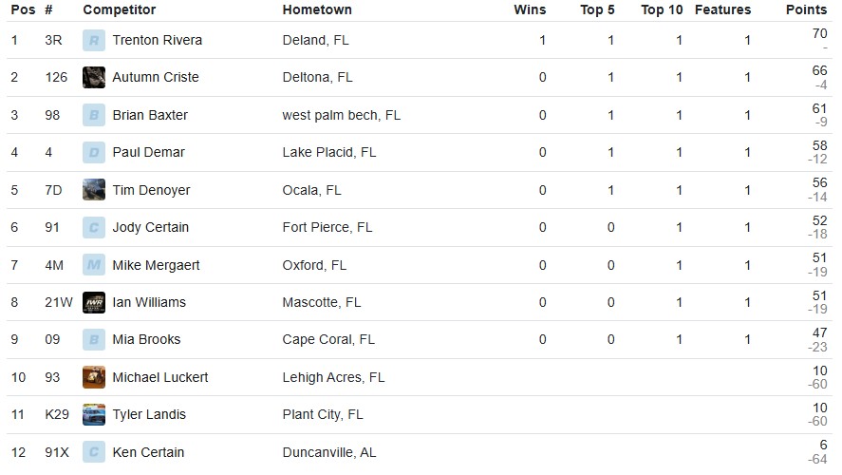Sort table by Wins column header
The width and height of the screenshot is (842, 475).
tap(530, 9)
